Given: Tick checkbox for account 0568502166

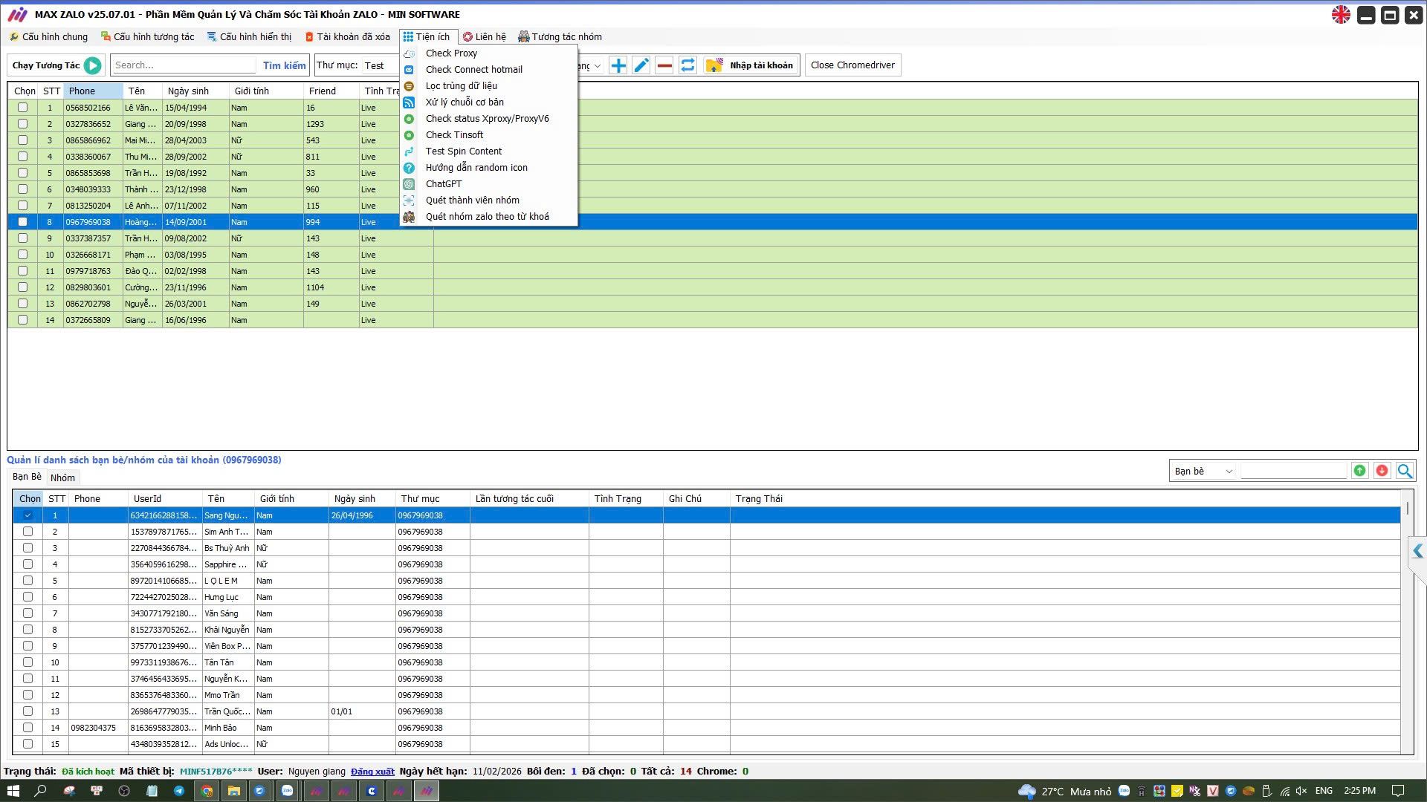Looking at the screenshot, I should click(22, 108).
